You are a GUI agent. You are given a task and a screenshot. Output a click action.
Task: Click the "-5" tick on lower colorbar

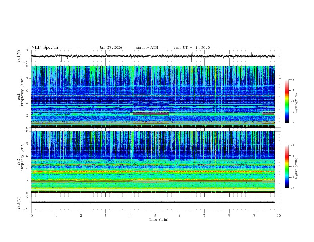pyautogui.click(x=292, y=166)
